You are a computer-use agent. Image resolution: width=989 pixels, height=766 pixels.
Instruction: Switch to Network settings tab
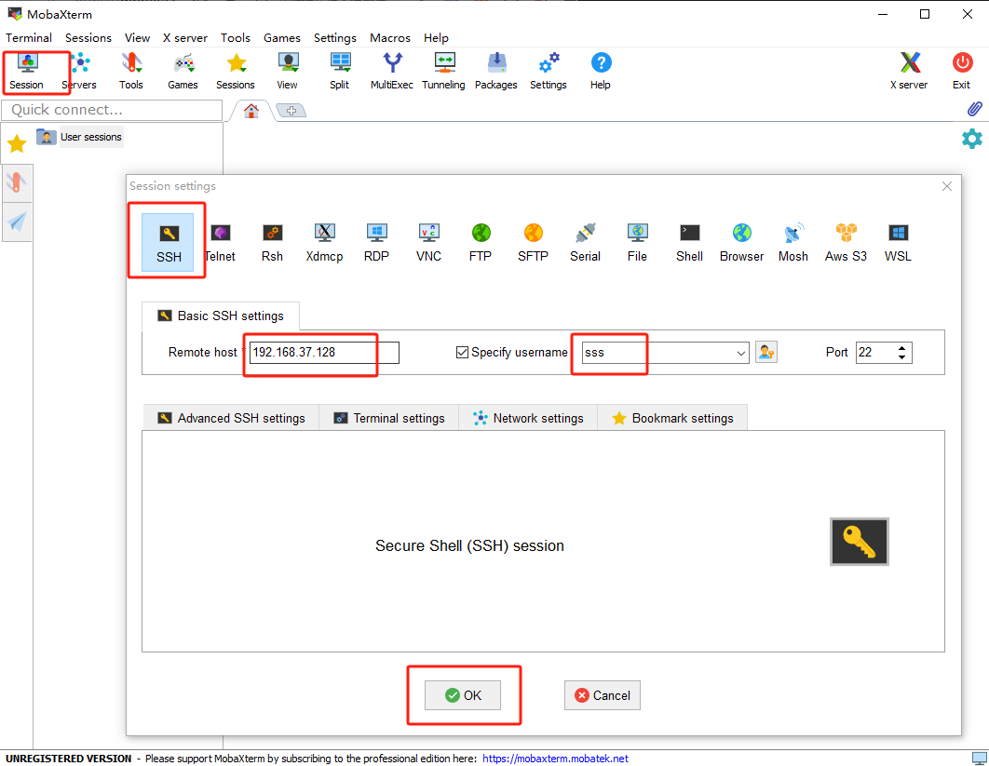tap(529, 418)
